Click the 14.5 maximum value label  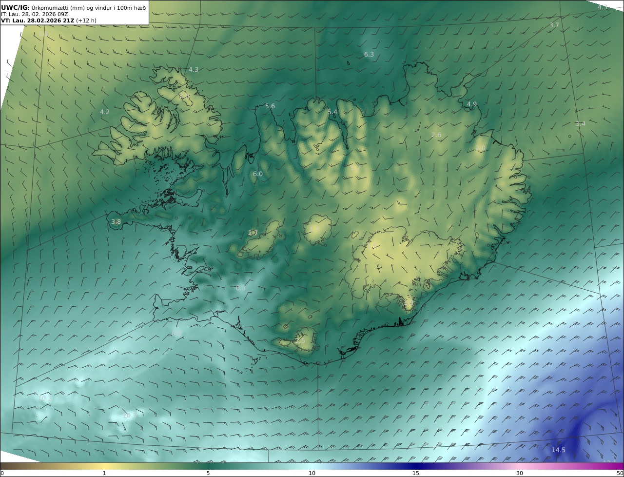tap(558, 450)
